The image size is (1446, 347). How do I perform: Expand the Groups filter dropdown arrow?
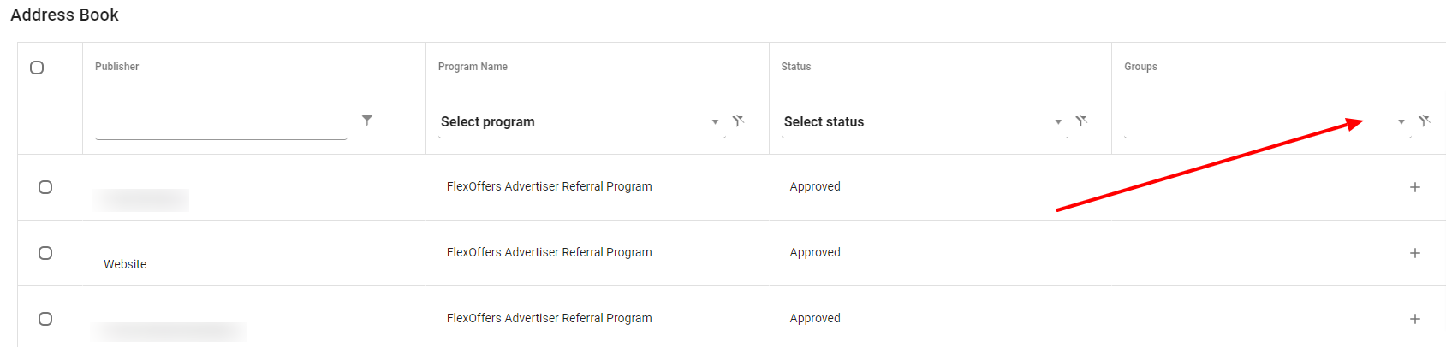click(x=1401, y=122)
